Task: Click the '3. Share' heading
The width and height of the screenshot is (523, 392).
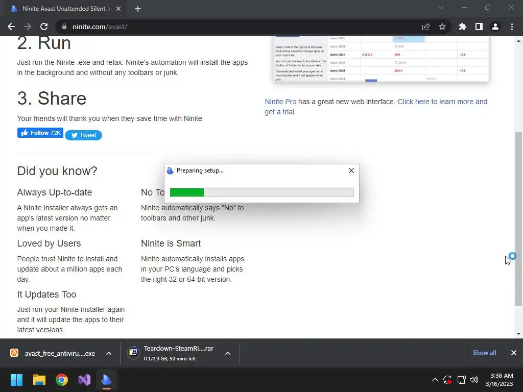Action: coord(52,99)
